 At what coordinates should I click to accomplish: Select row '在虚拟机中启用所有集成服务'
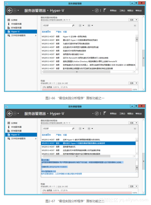88,51
